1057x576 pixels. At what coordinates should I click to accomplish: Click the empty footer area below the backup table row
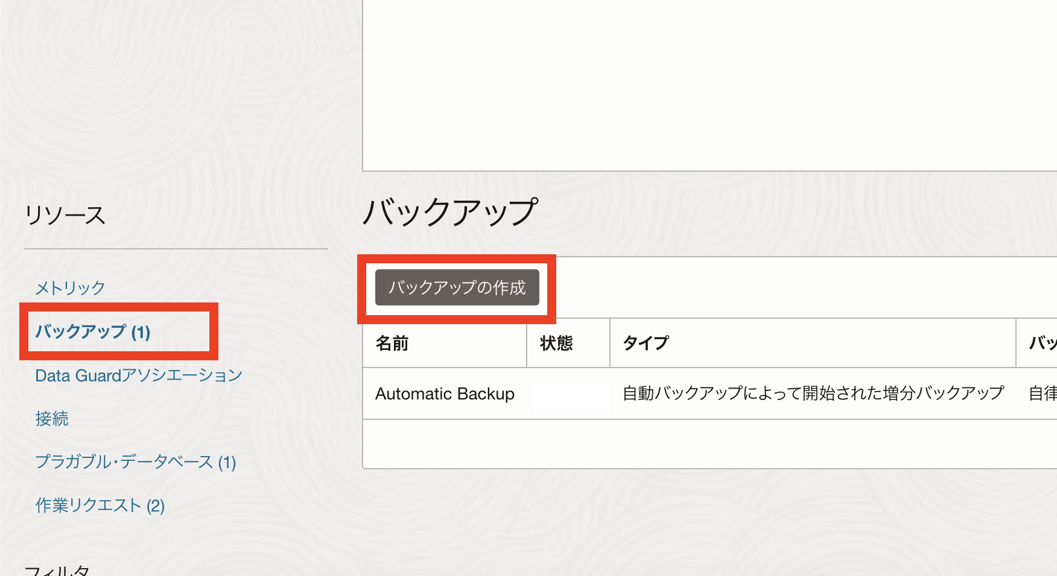tap(709, 444)
